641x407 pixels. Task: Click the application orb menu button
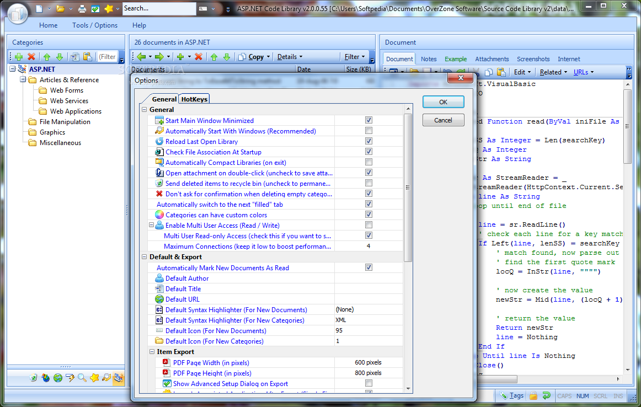pyautogui.click(x=18, y=13)
